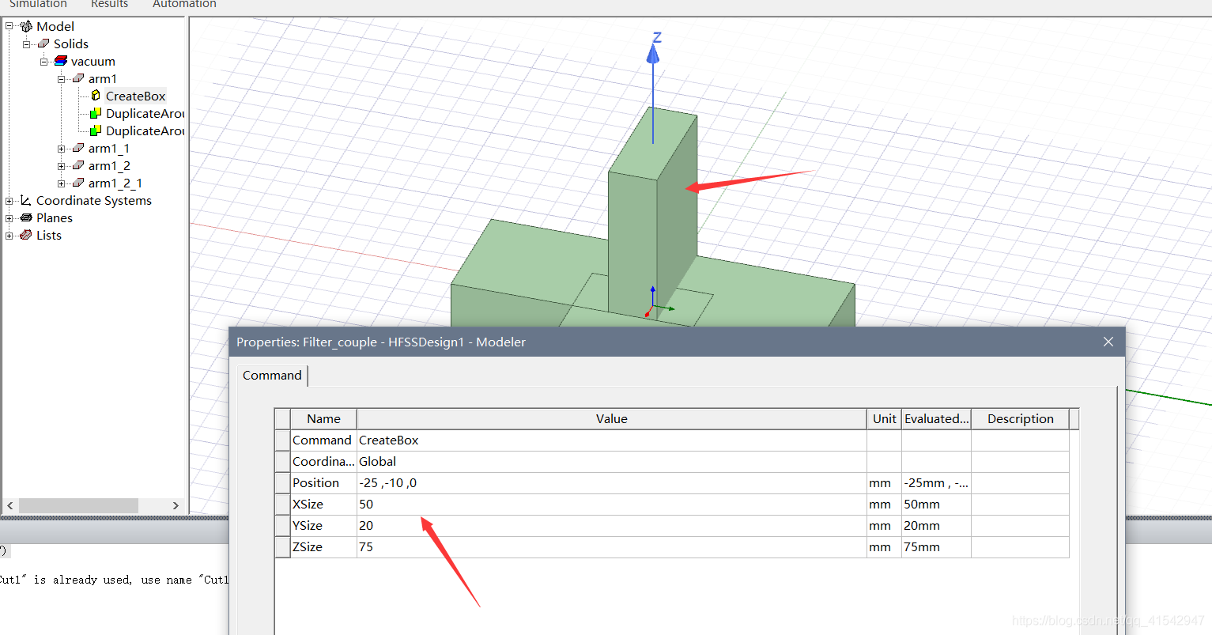
Task: Select the Command tab in Properties dialog
Action: coord(272,375)
